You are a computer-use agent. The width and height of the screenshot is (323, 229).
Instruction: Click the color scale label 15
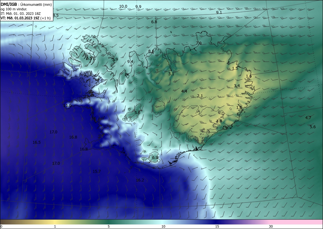tap(217, 226)
